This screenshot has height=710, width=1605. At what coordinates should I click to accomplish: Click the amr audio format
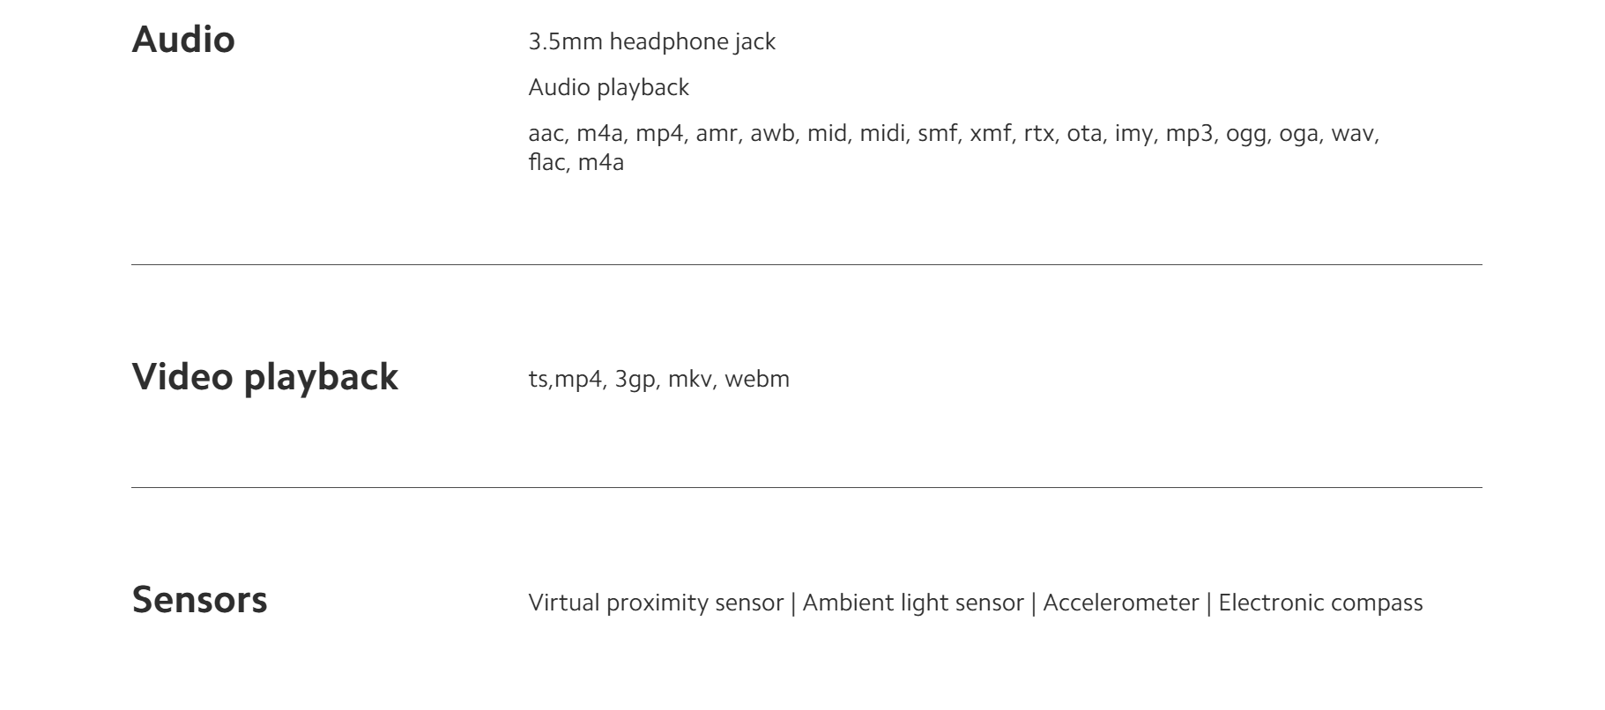click(716, 134)
